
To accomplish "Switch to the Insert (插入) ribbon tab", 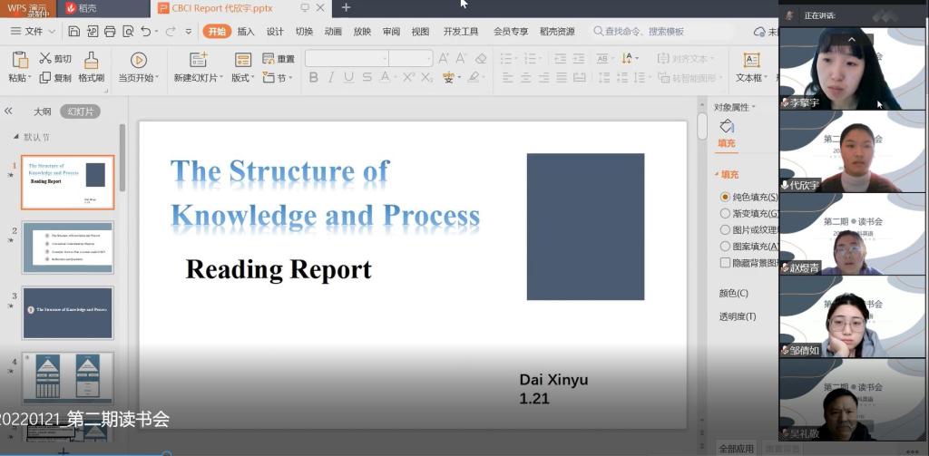I will tap(246, 31).
